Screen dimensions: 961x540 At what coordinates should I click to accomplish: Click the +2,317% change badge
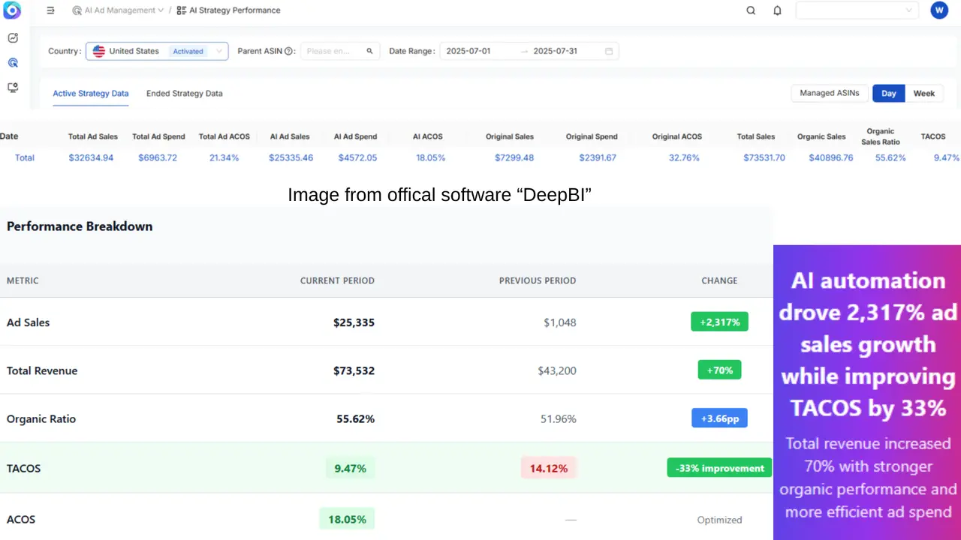coord(719,321)
